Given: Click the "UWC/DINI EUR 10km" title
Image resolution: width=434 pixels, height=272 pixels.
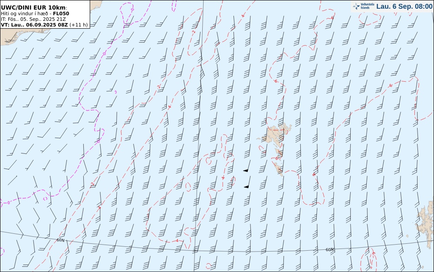Looking at the screenshot, I should pos(34,8).
